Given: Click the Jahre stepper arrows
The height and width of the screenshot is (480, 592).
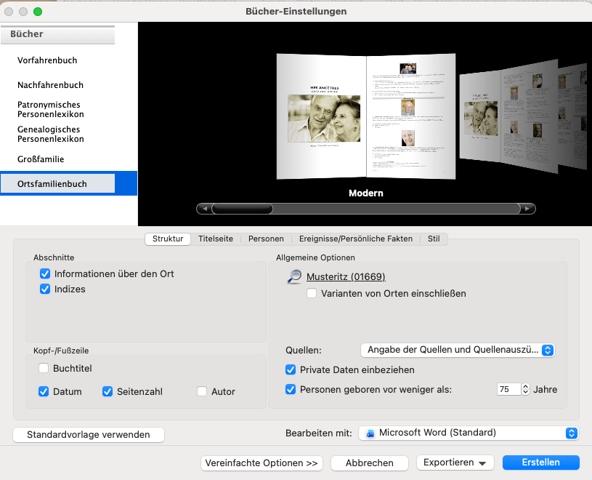Looking at the screenshot, I should (x=526, y=389).
